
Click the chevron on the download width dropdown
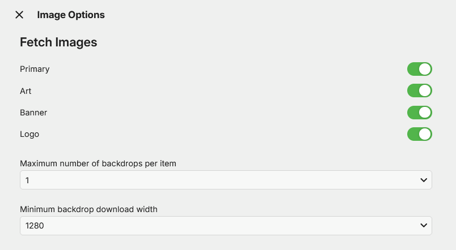(x=423, y=226)
